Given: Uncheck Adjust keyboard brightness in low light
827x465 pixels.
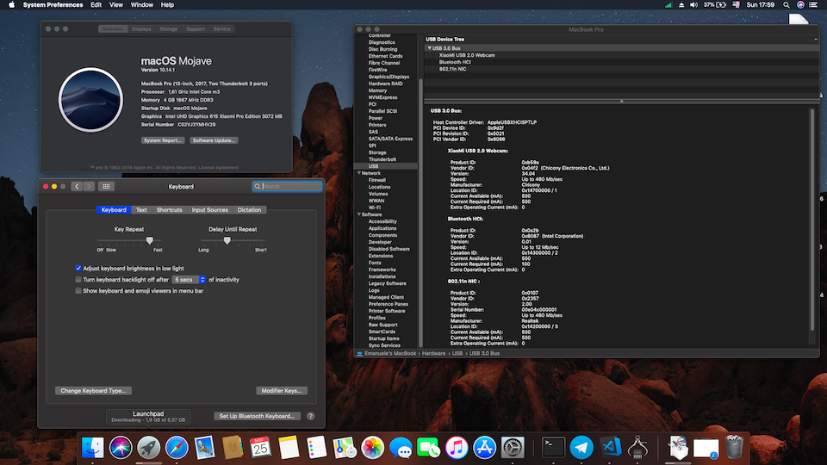Looking at the screenshot, I should click(x=78, y=269).
